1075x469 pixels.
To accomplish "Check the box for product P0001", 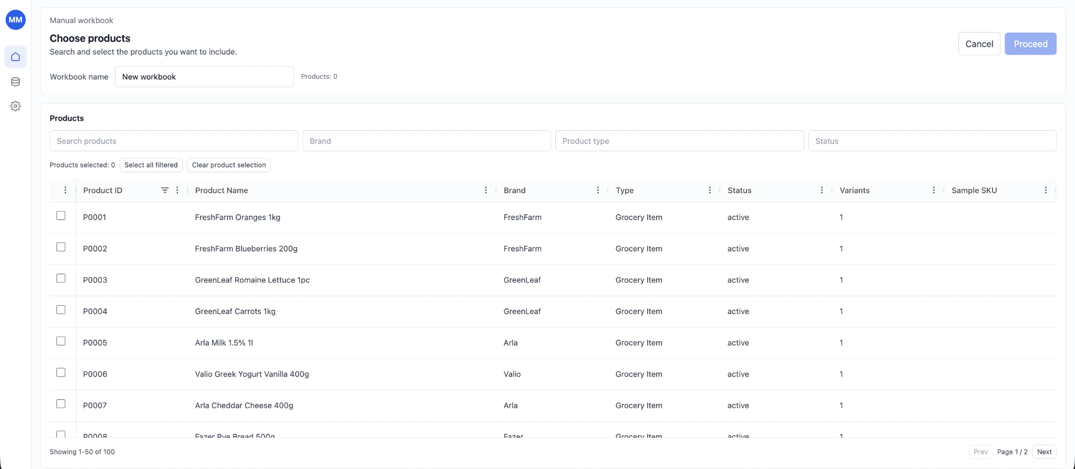I will coord(61,216).
